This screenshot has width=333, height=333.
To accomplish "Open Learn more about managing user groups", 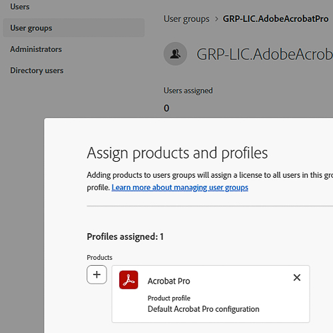I will click(x=180, y=188).
